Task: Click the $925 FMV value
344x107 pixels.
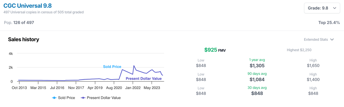Action: click(215, 50)
